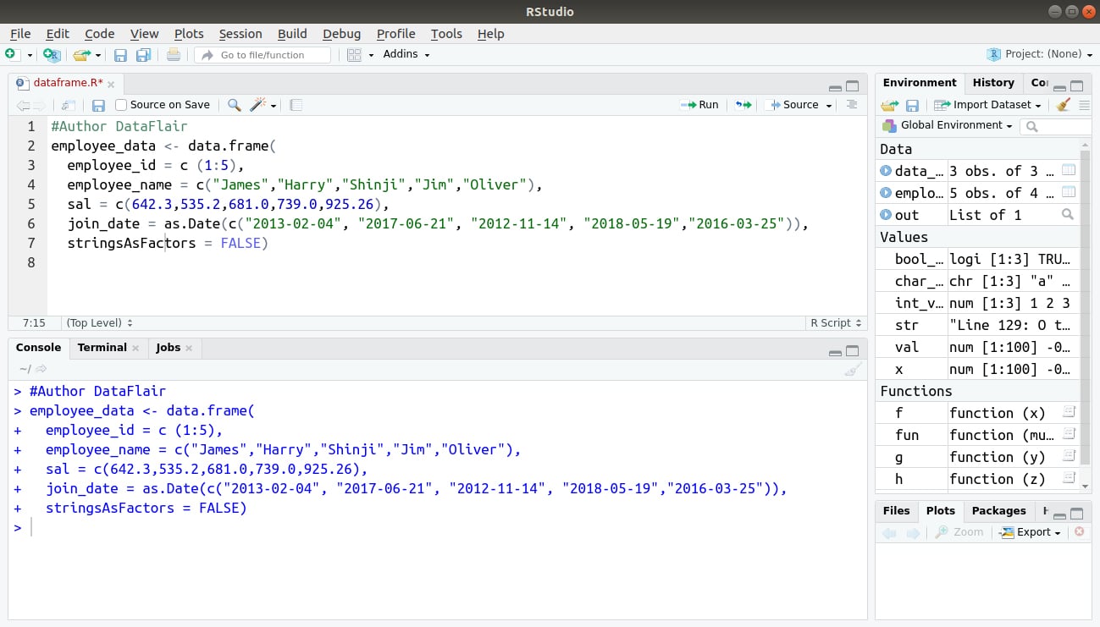This screenshot has width=1100, height=627.
Task: Switch to the Files tab
Action: [x=896, y=511]
